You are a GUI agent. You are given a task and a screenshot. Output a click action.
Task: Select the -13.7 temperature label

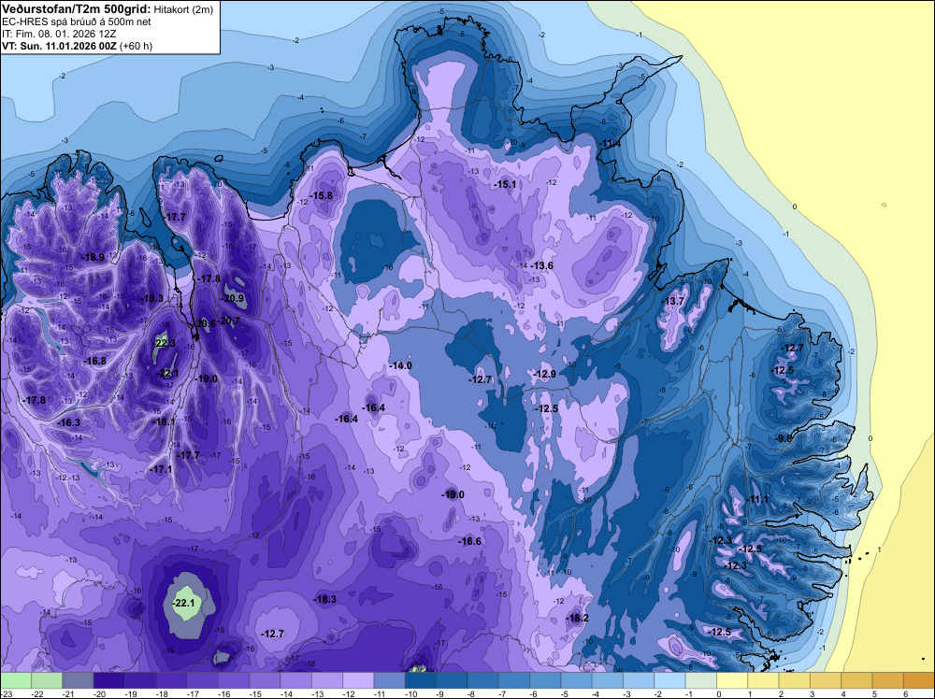pyautogui.click(x=673, y=302)
